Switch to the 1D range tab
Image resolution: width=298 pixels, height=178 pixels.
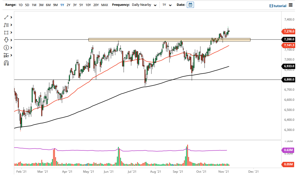click(x=20, y=5)
